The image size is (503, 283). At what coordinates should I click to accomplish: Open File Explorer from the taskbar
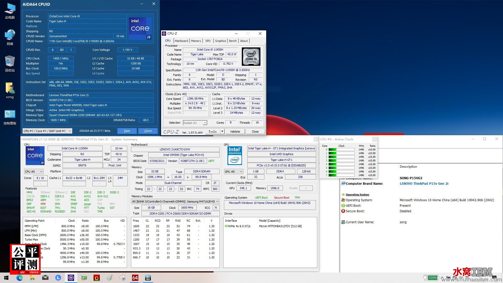pos(32,278)
